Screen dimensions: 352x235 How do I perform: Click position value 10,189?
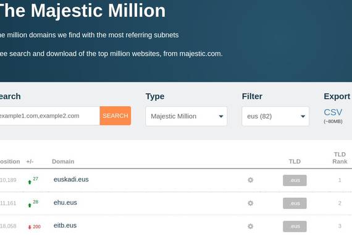click(8, 180)
